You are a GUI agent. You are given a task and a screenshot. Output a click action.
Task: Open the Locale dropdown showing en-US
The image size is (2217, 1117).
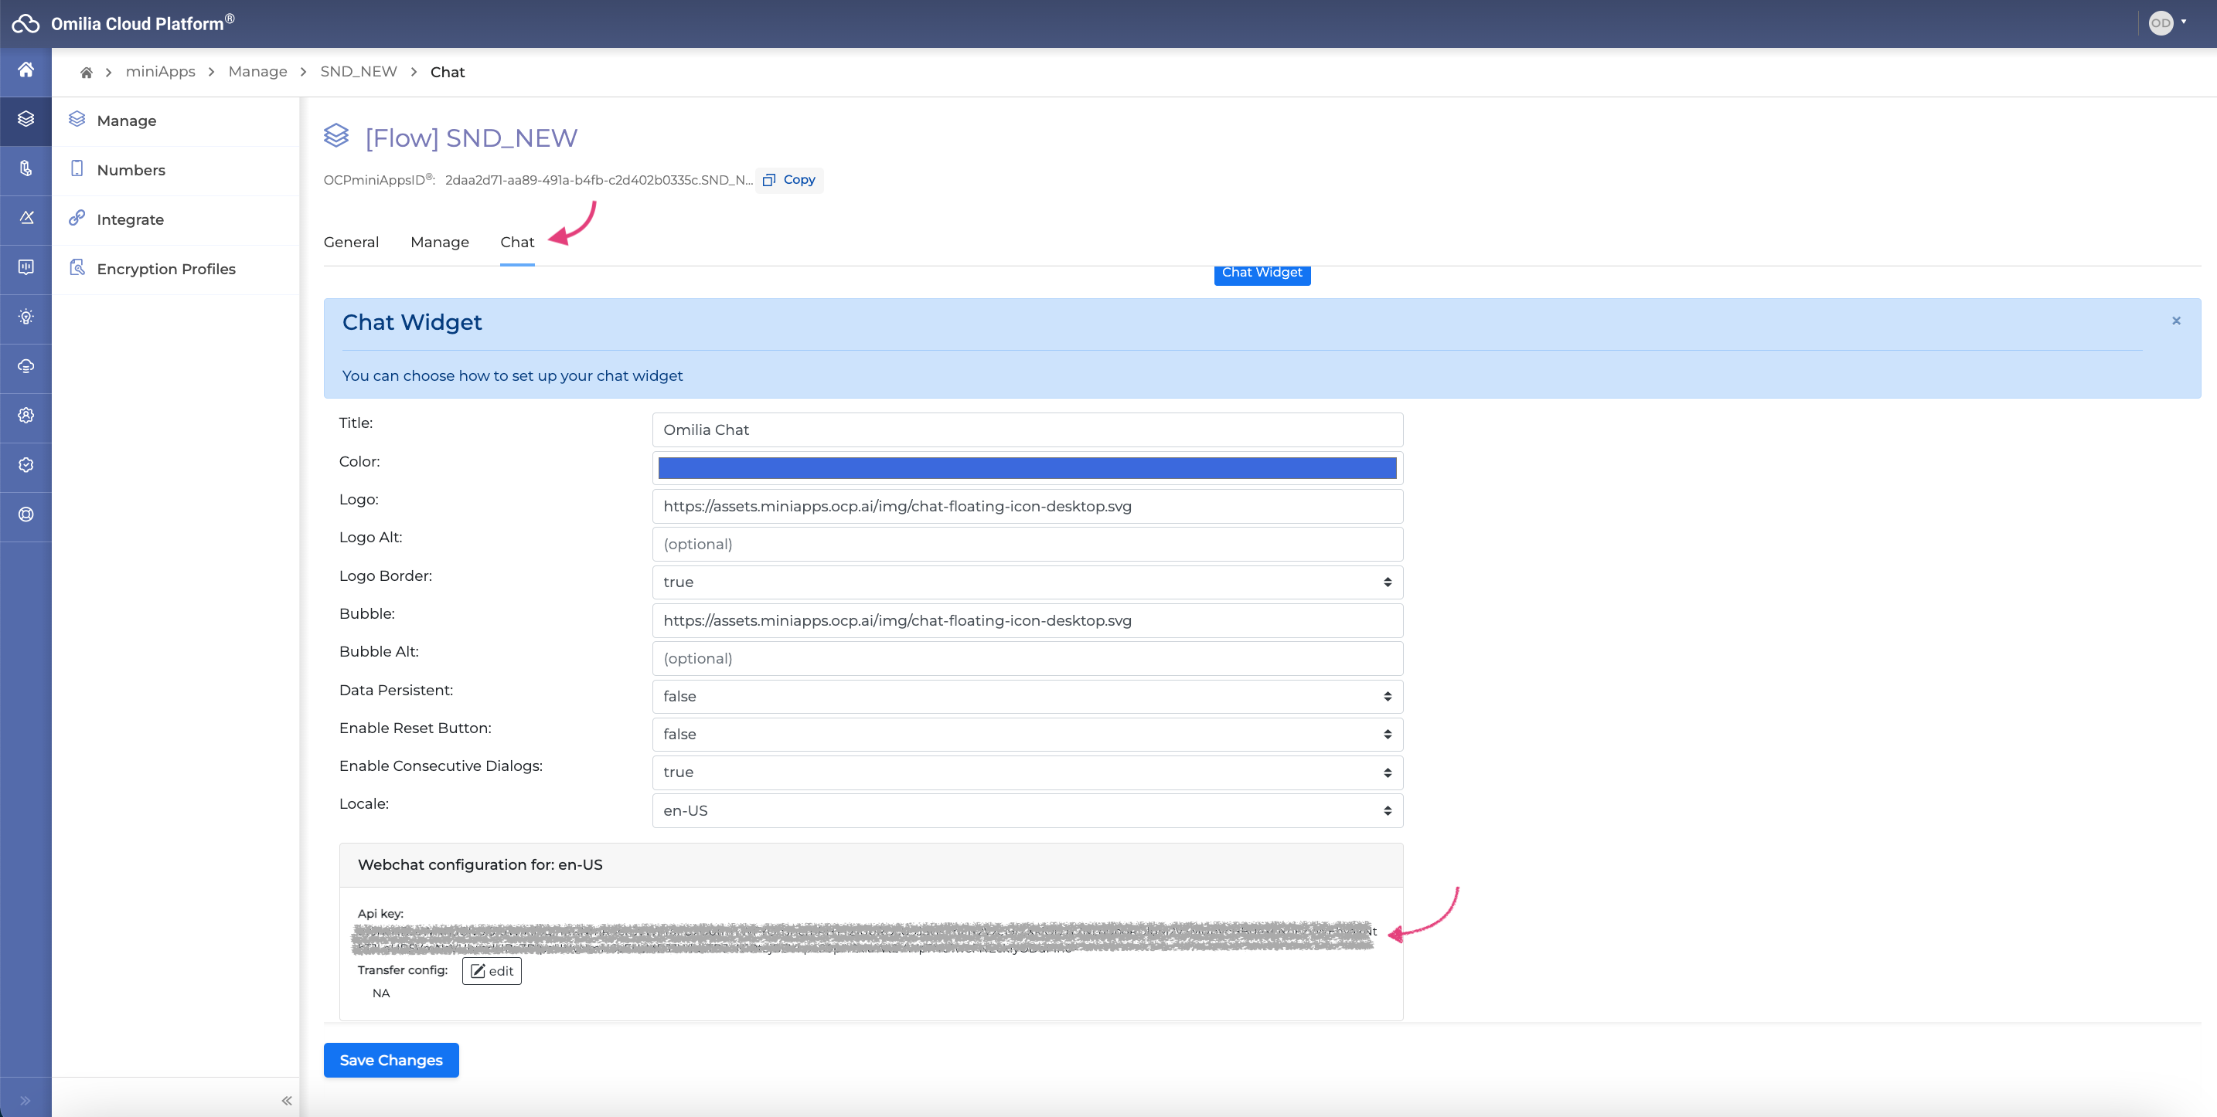(1027, 811)
